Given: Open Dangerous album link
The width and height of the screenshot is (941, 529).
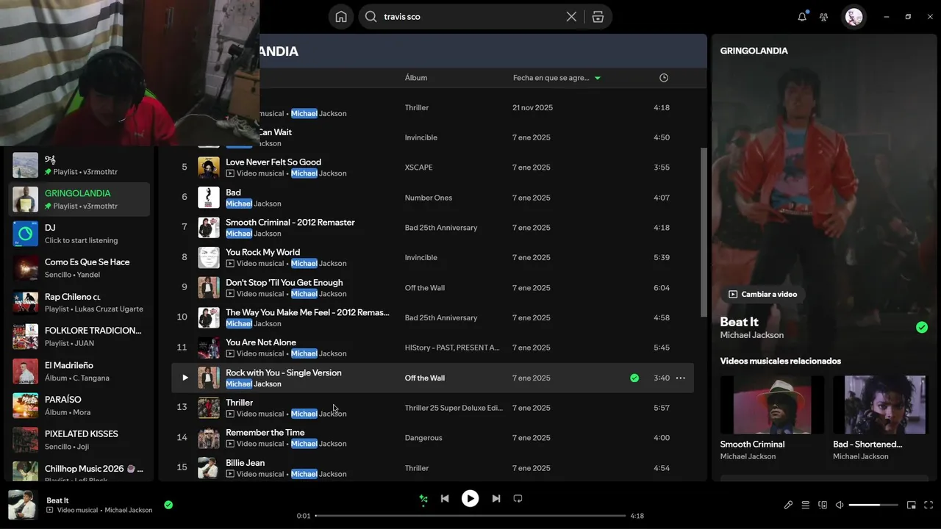Looking at the screenshot, I should [x=423, y=438].
